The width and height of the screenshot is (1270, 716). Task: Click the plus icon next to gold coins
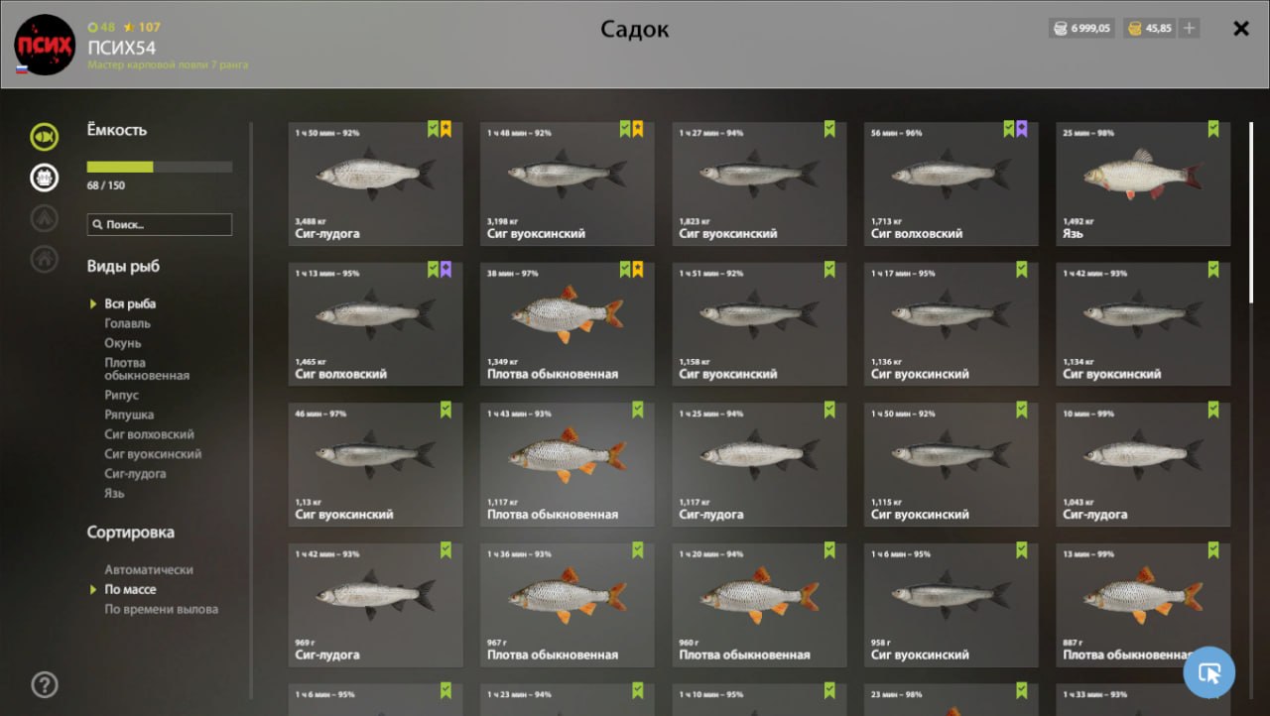click(x=1189, y=29)
